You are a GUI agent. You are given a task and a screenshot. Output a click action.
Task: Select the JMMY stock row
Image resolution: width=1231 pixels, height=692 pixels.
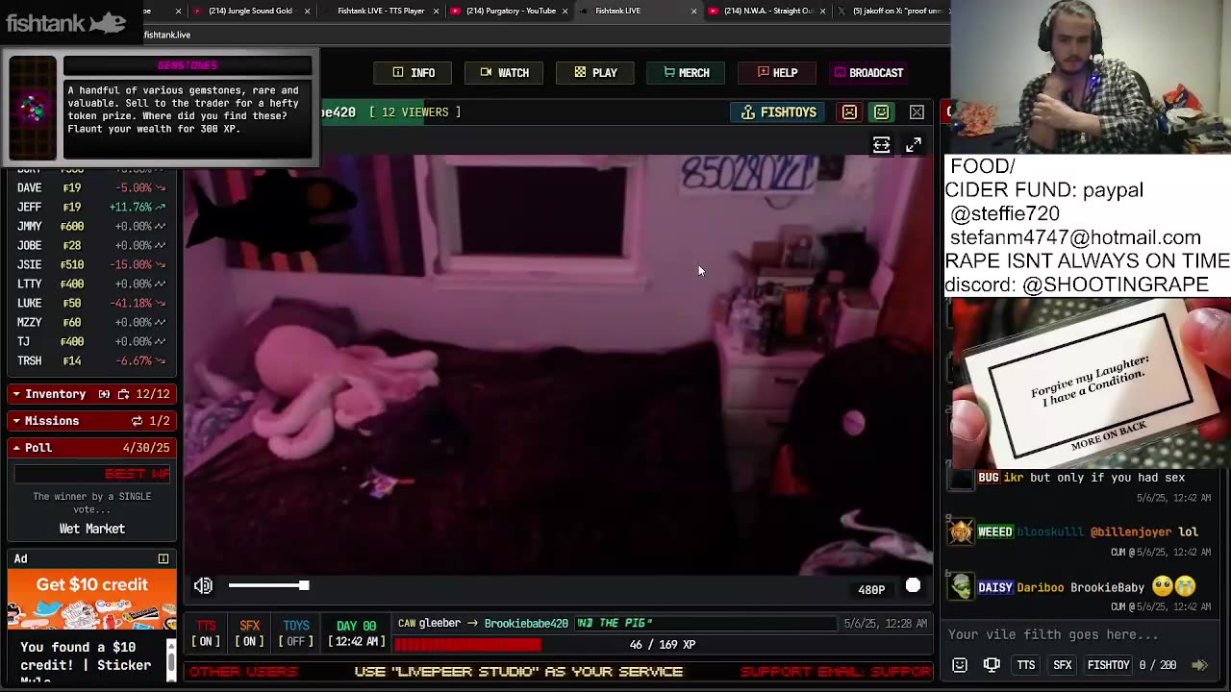click(x=91, y=226)
